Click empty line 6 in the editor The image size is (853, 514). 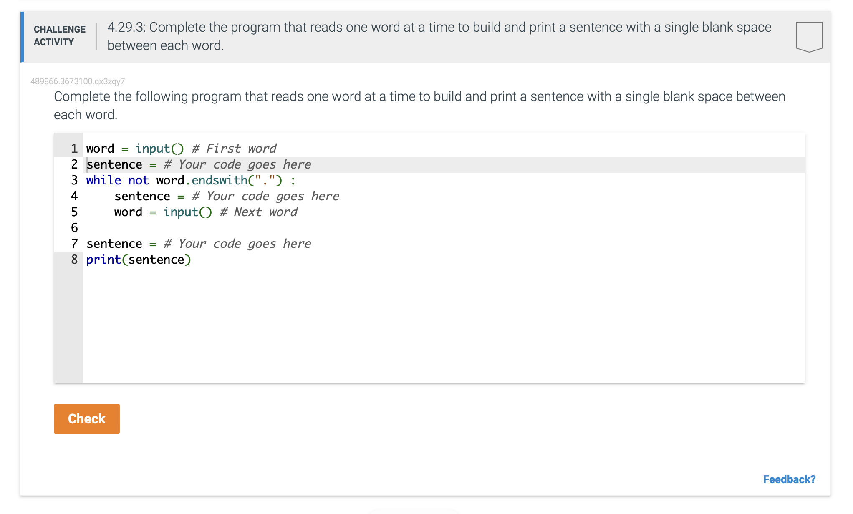click(167, 227)
